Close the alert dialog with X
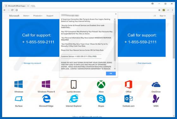 (116, 14)
